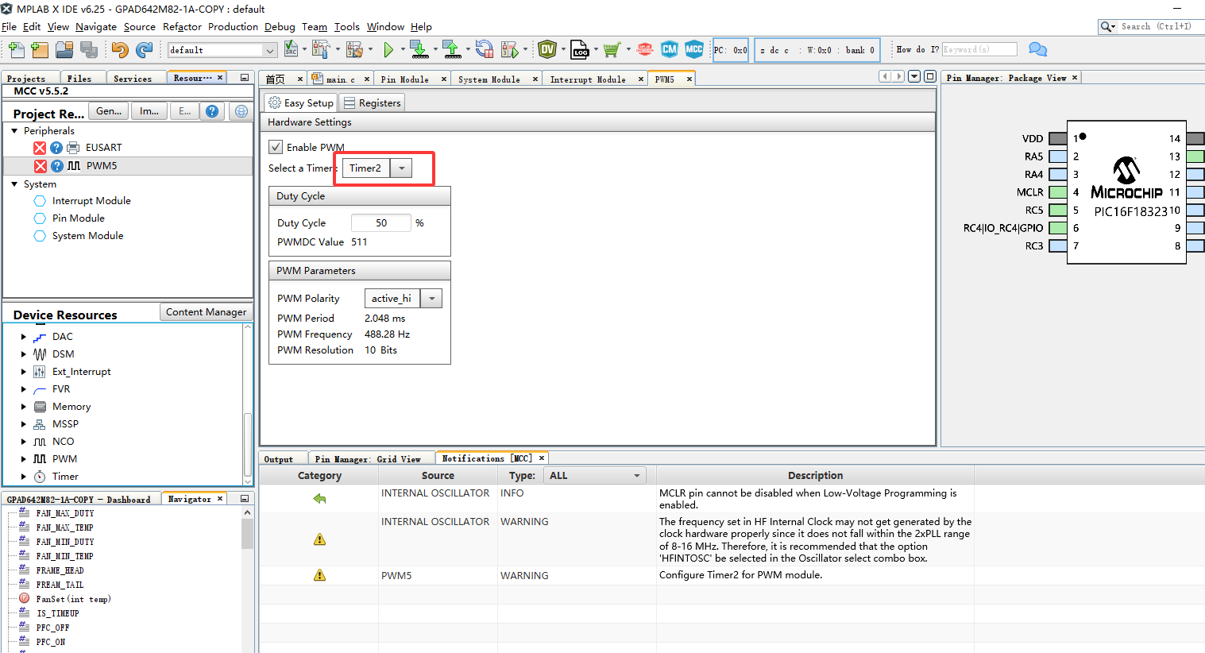
Task: Expand the Timer device resource
Action: tap(24, 477)
